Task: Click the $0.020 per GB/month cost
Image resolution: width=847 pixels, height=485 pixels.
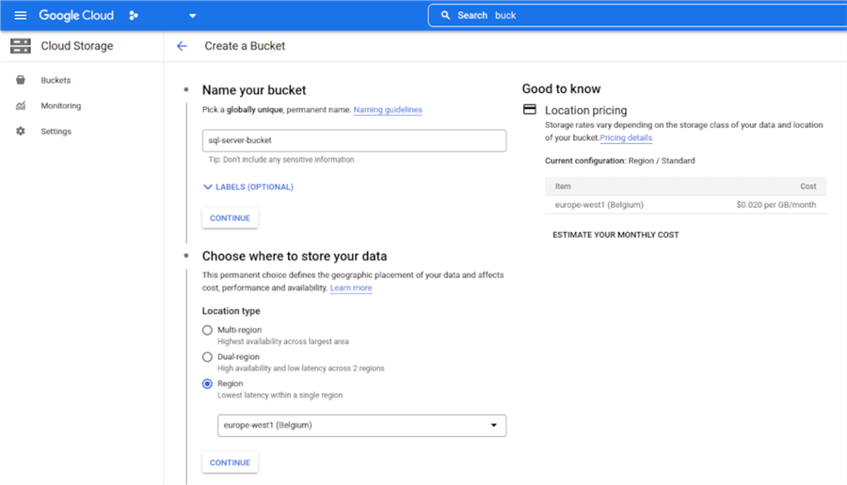Action: 776,205
